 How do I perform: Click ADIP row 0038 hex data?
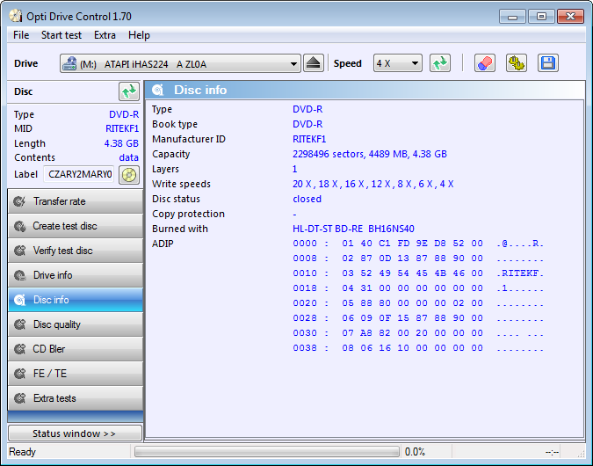[x=413, y=348]
